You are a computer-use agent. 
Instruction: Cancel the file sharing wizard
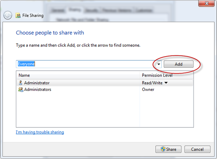click(197, 149)
